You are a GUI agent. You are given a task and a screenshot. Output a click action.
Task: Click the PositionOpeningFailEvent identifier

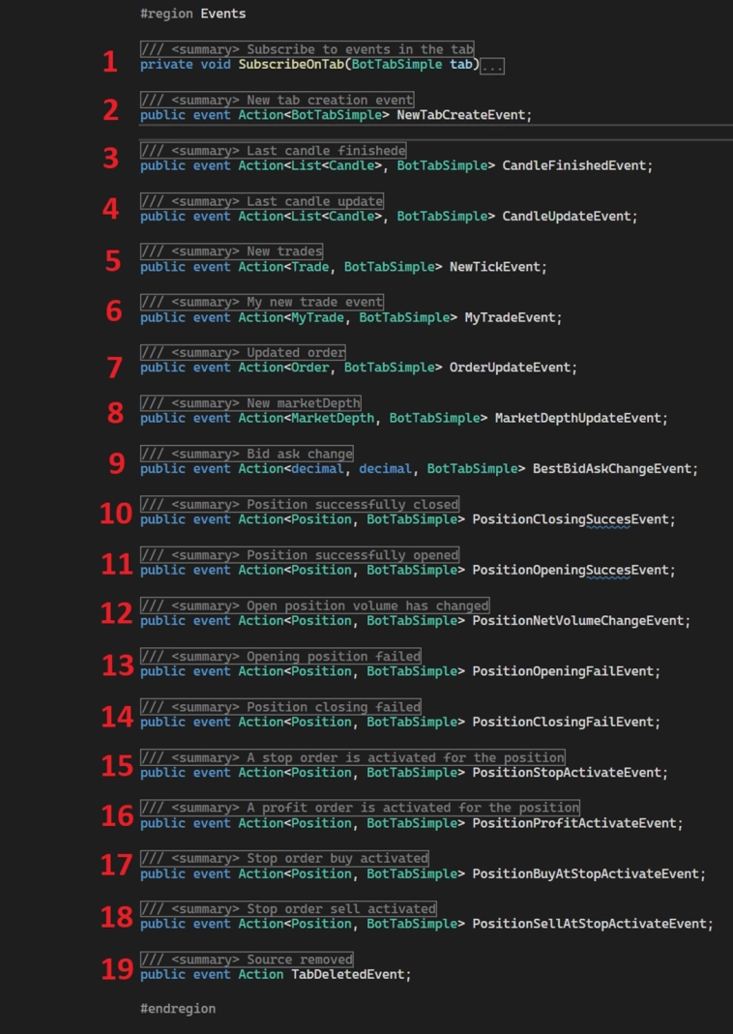562,672
